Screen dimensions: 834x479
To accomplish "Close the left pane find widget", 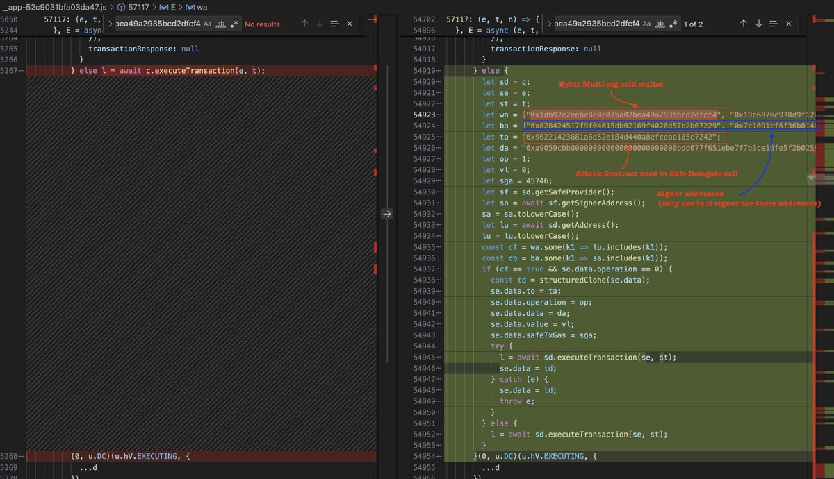I will point(350,24).
